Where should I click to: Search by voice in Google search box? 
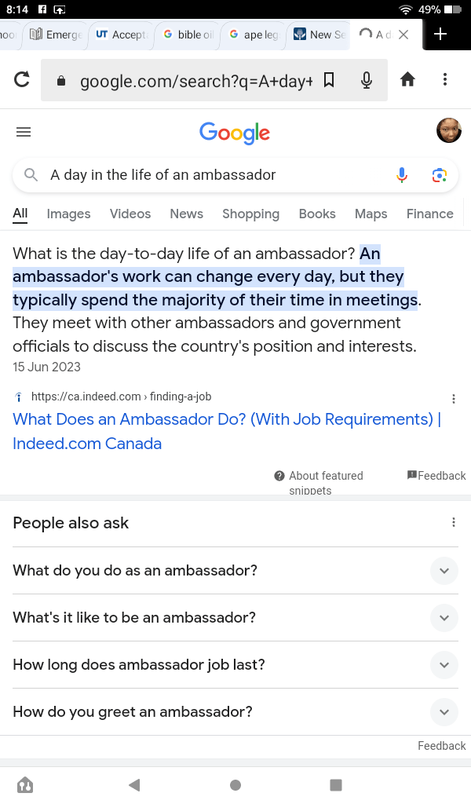coord(402,175)
